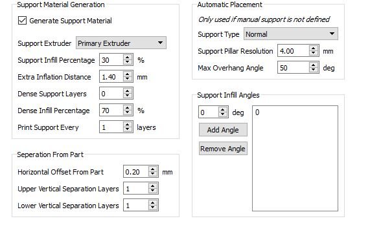Click the Remove Angle button
This screenshot has height=234, width=370.
point(223,149)
